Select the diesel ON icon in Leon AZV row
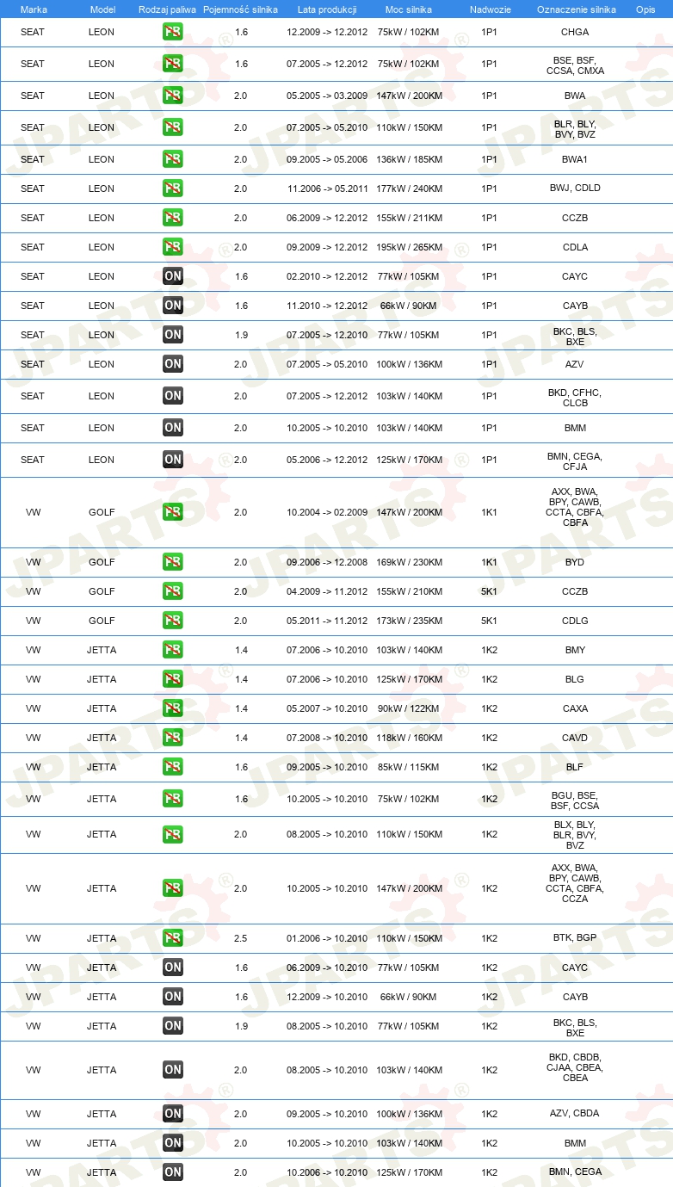The width and height of the screenshot is (673, 1187). [173, 364]
